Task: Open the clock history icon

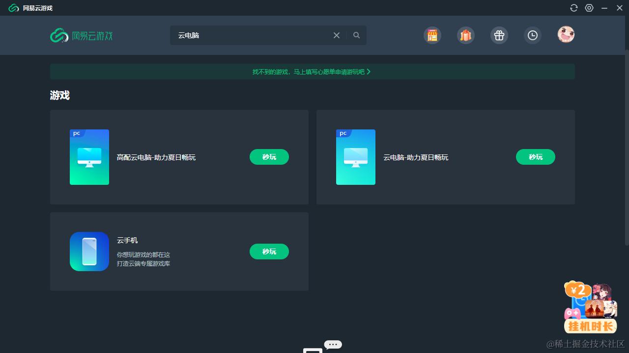Action: [x=533, y=35]
